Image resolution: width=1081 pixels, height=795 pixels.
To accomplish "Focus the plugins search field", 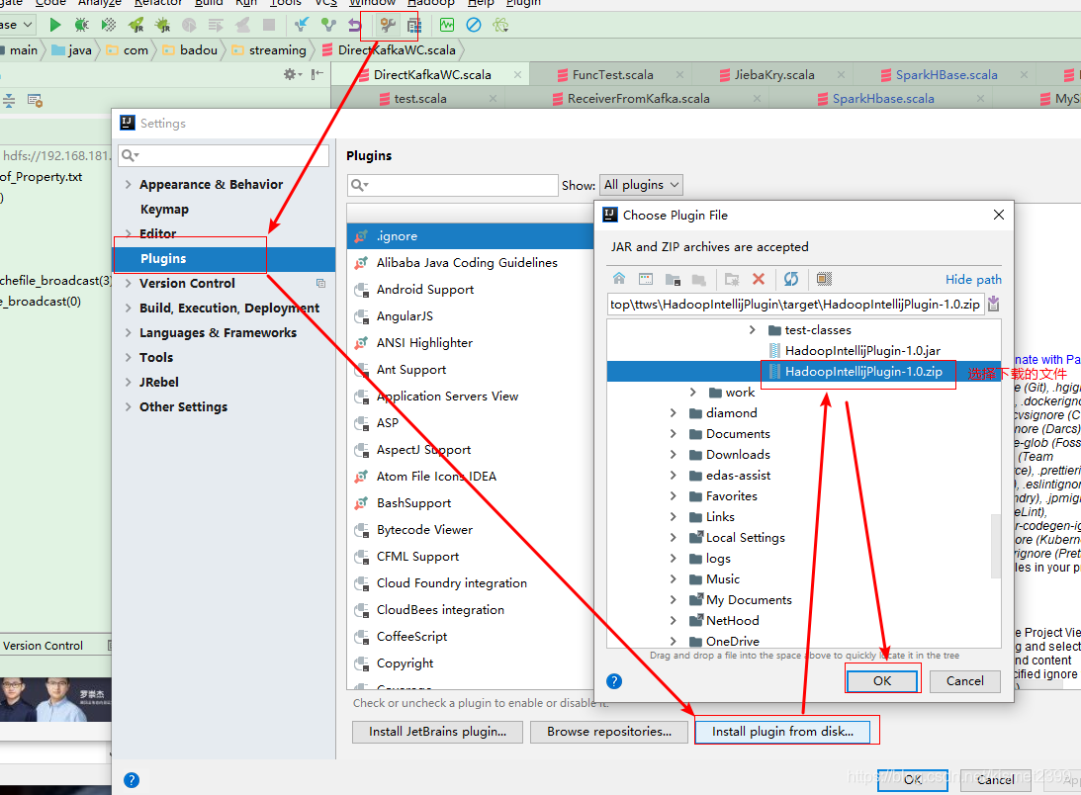I will pyautogui.click(x=452, y=185).
